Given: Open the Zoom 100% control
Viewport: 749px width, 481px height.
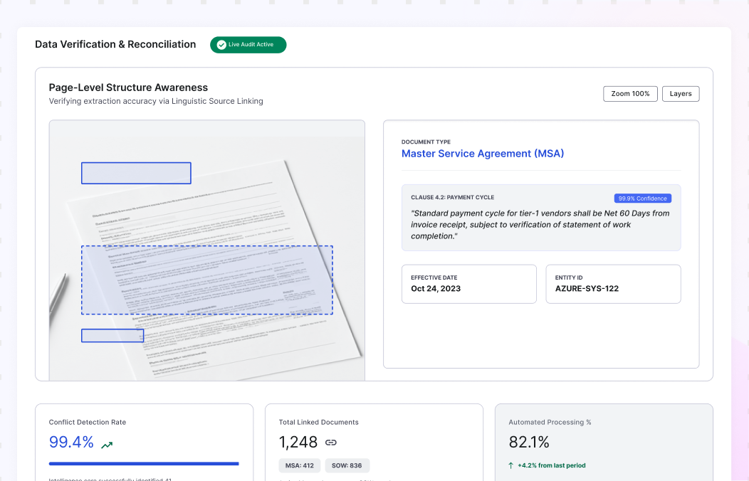Looking at the screenshot, I should 630,94.
